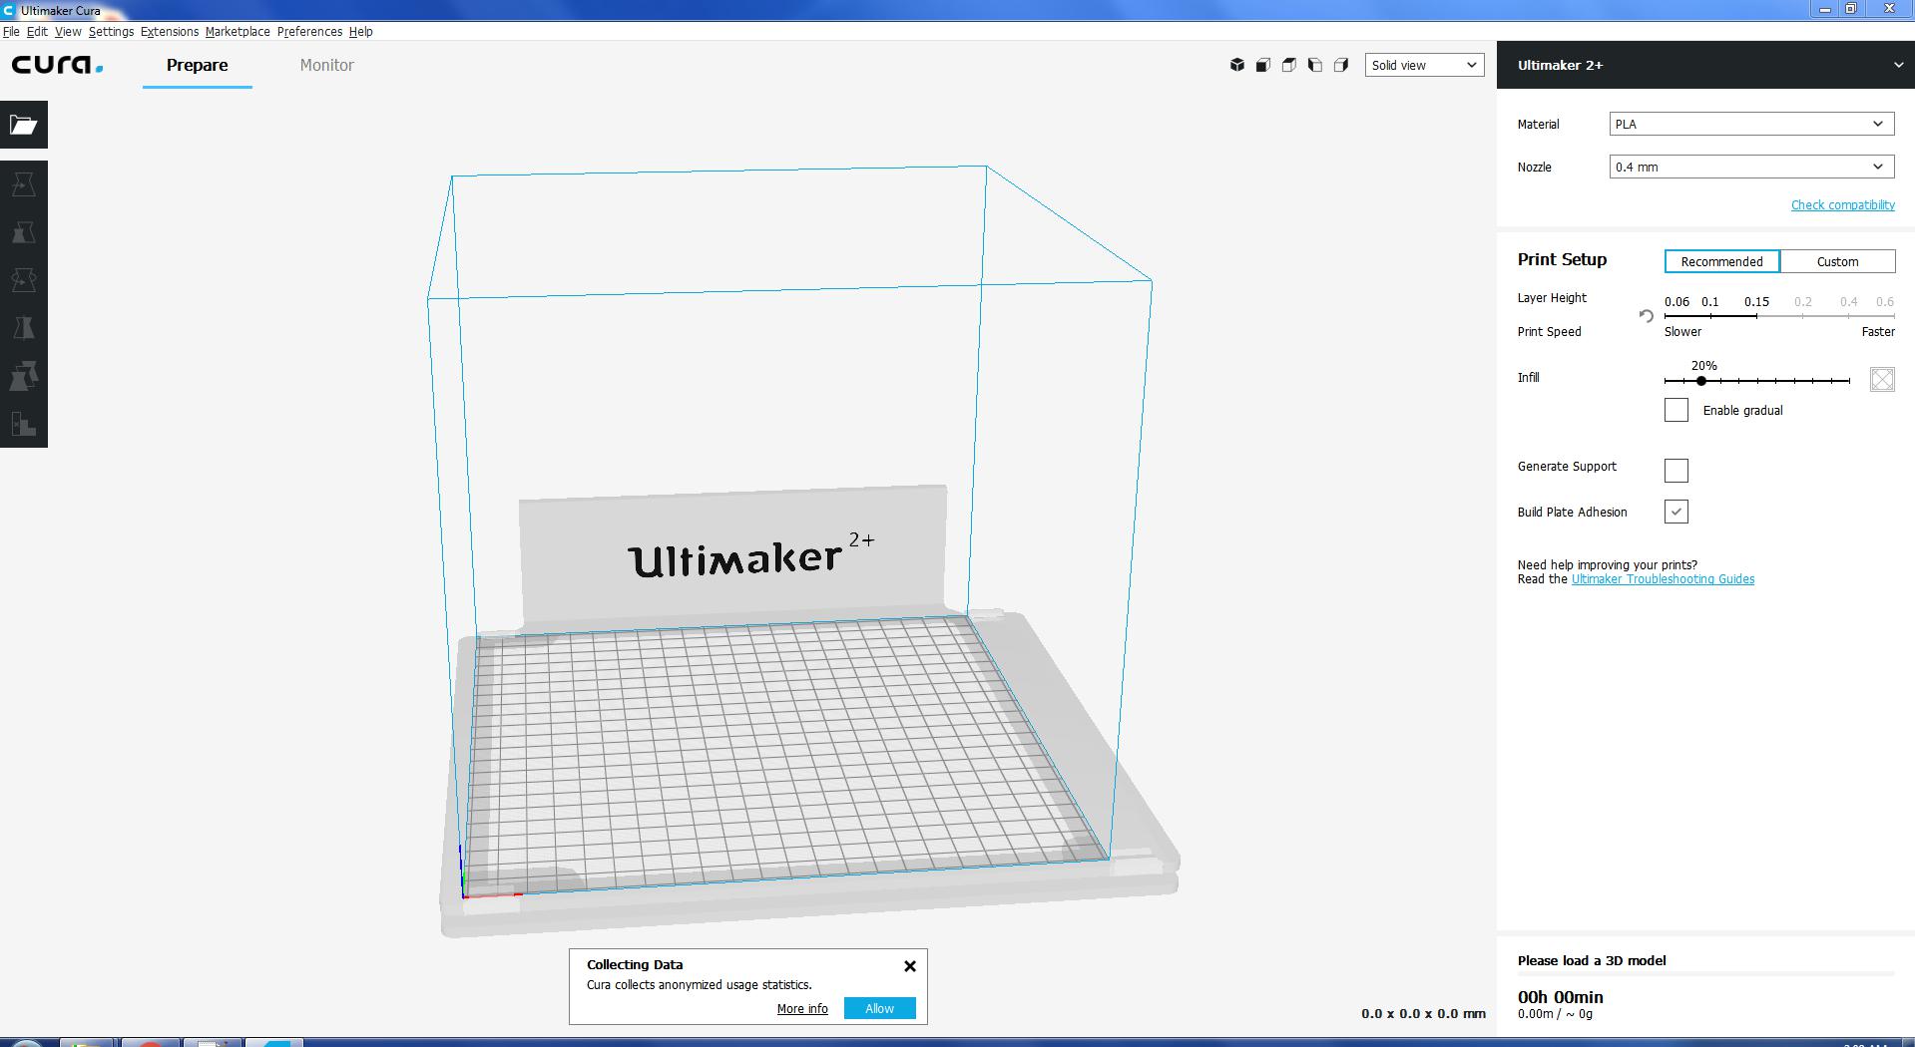Close the Collecting Data notification
The image size is (1915, 1047).
pyautogui.click(x=910, y=966)
